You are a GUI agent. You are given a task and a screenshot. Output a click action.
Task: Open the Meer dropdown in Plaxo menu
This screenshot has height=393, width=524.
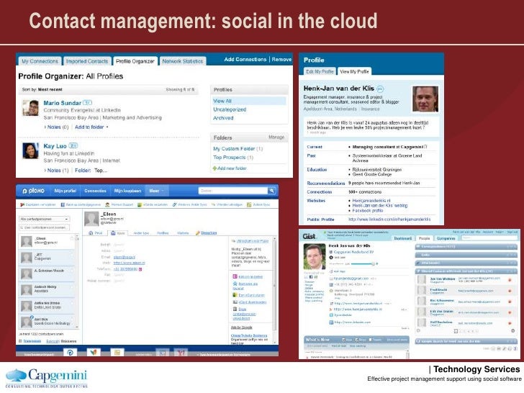tap(156, 191)
